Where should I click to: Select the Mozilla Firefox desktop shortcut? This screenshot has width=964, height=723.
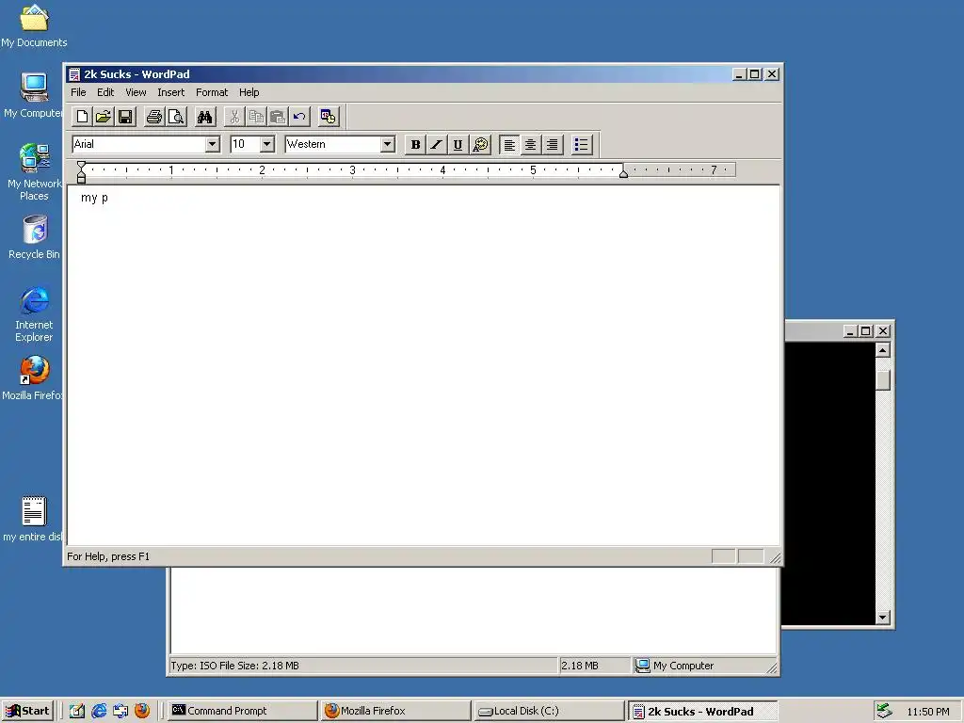[x=33, y=378]
